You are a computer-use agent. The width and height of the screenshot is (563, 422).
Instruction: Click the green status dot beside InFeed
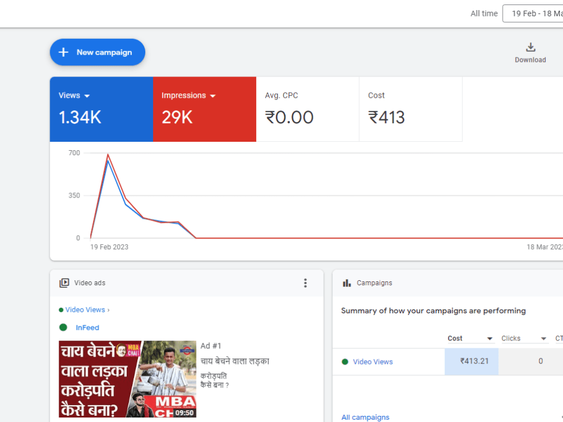(x=63, y=327)
